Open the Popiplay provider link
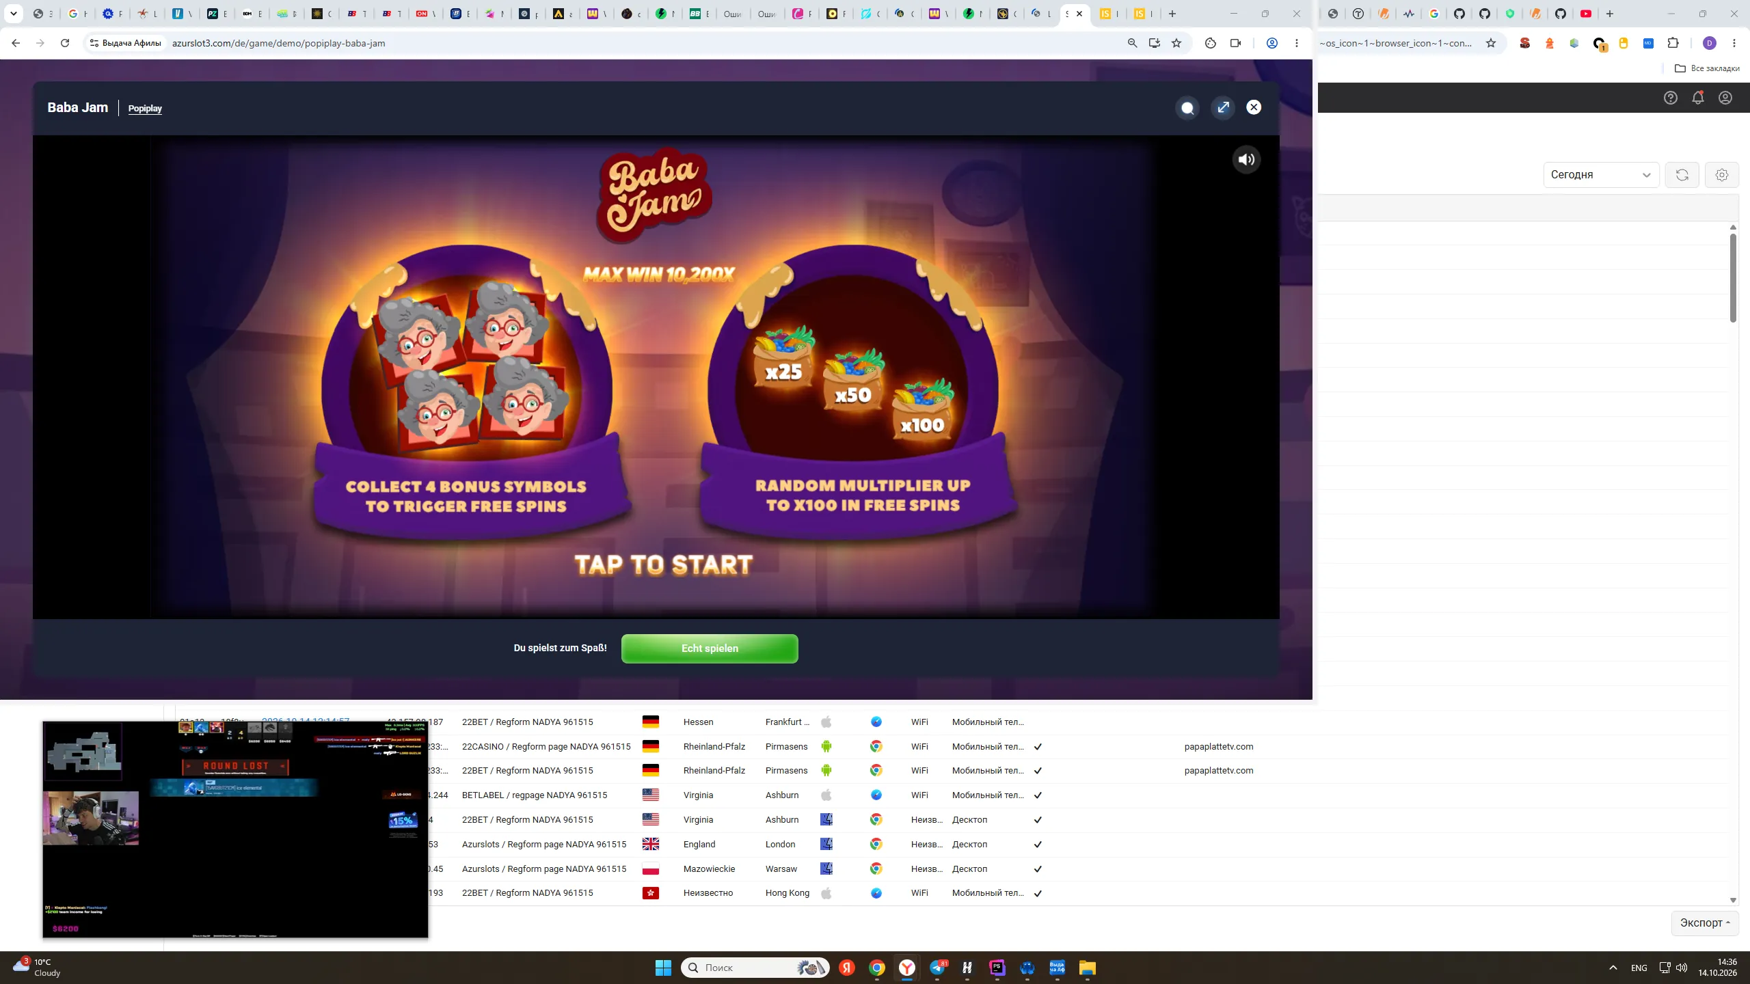Image resolution: width=1750 pixels, height=984 pixels. (145, 109)
